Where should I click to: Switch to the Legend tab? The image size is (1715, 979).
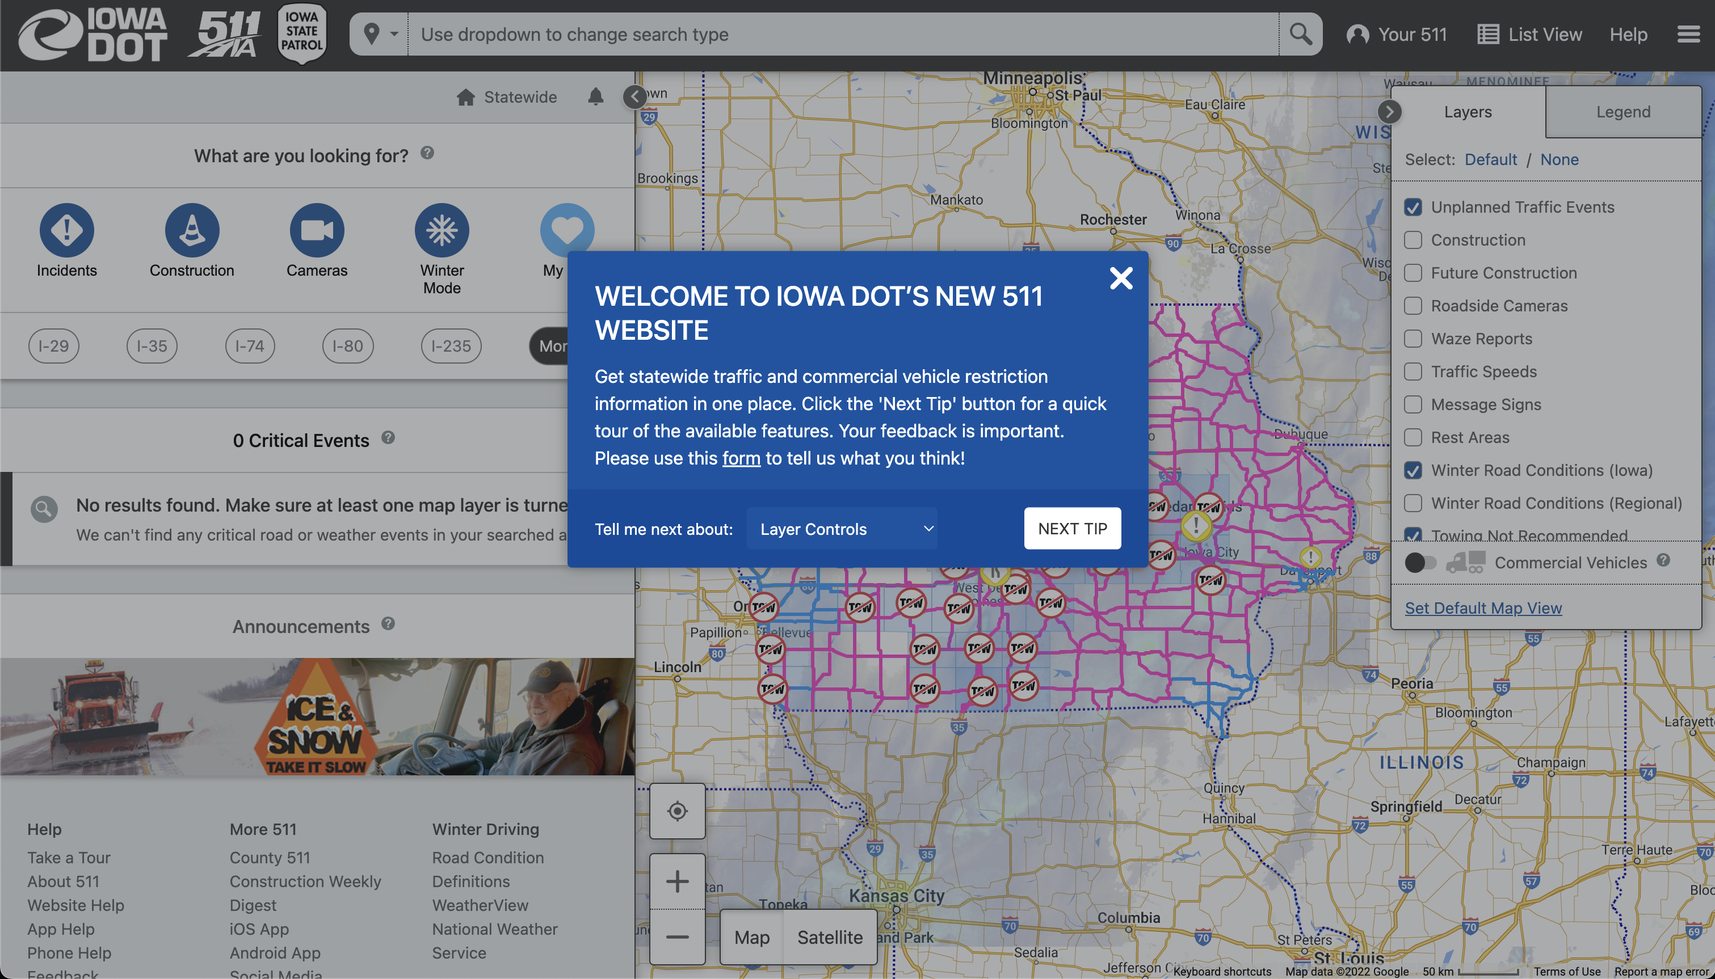click(1623, 112)
